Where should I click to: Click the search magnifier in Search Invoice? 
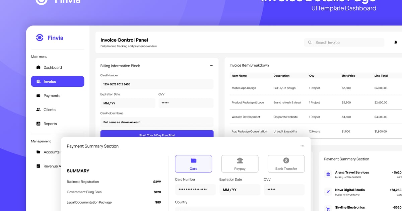[x=310, y=42]
